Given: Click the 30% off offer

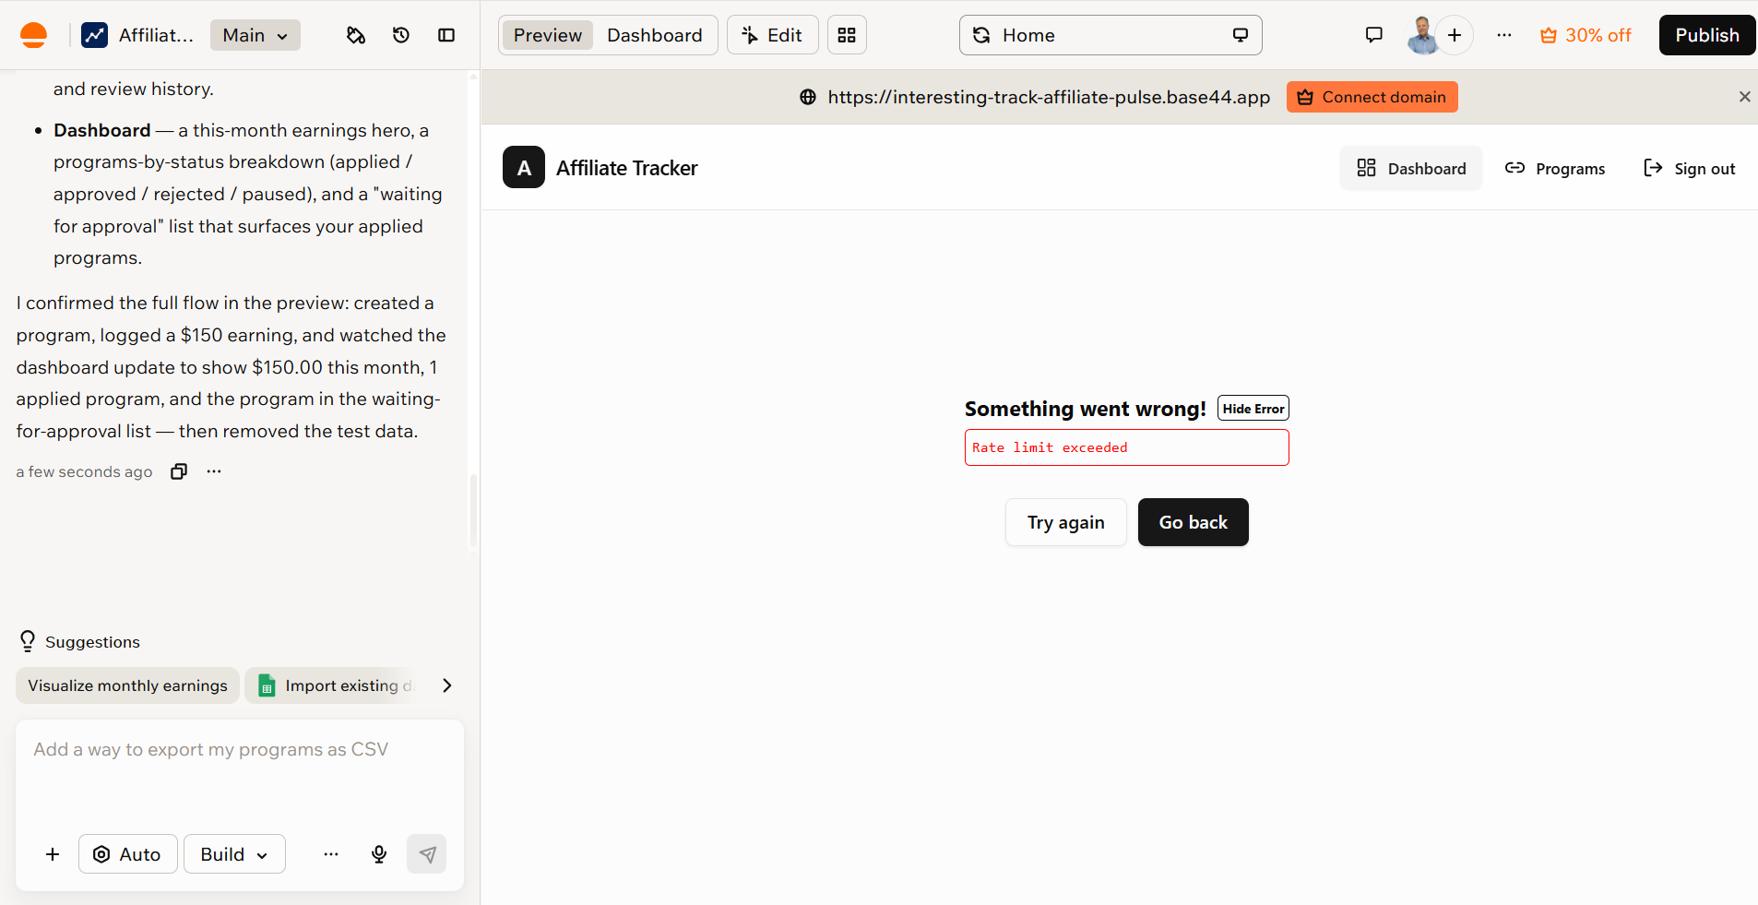Looking at the screenshot, I should click(1586, 35).
